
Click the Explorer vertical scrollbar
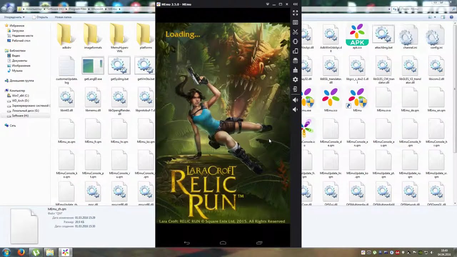pyautogui.click(x=455, y=89)
